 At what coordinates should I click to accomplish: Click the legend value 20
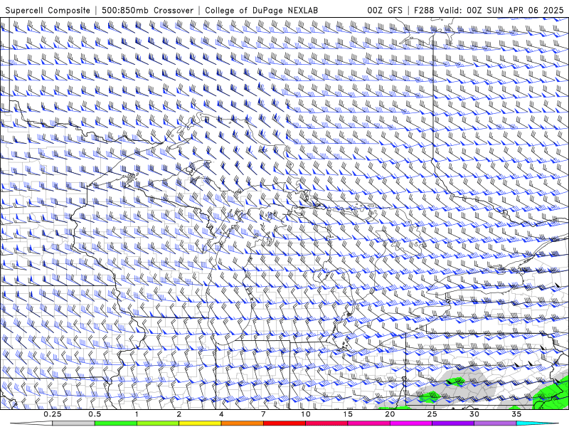click(x=390, y=414)
